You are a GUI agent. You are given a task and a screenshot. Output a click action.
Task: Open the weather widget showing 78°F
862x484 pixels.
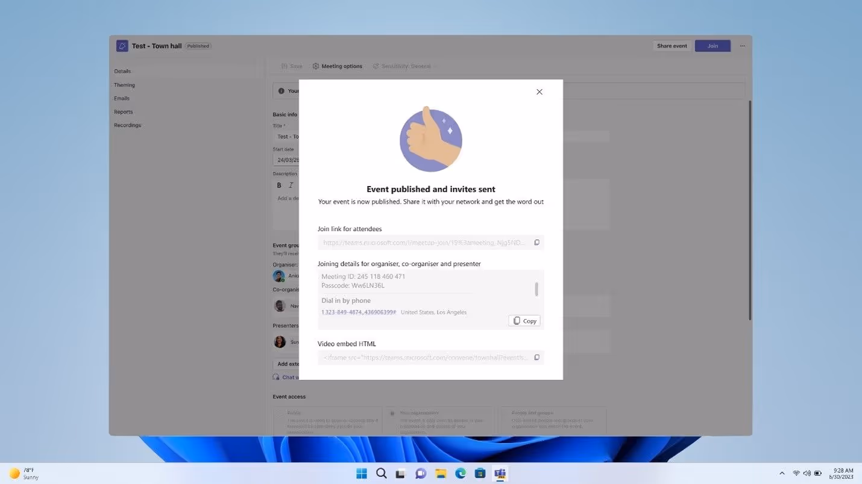point(24,473)
